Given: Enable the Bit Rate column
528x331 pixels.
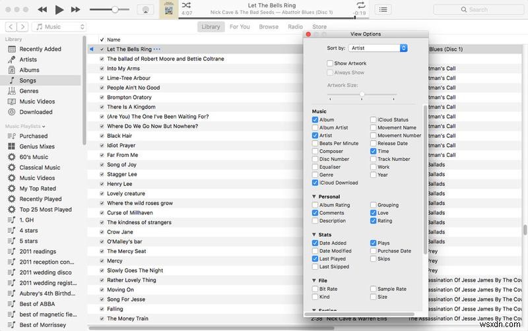Looking at the screenshot, I should 315,289.
